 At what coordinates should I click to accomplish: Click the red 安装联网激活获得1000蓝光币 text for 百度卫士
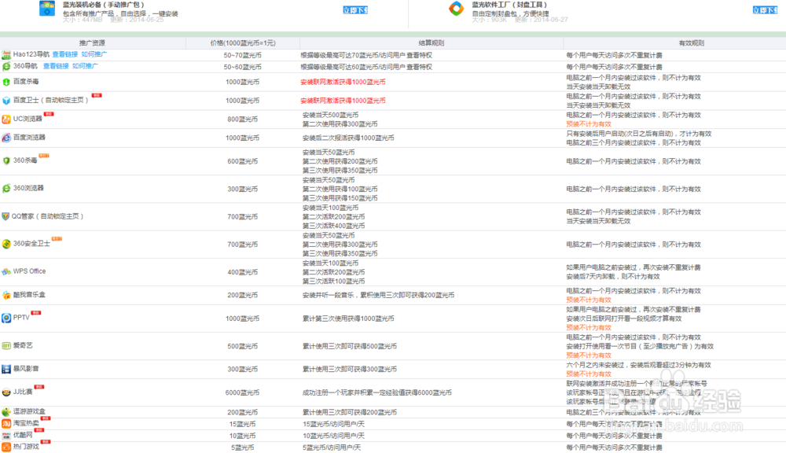tap(343, 101)
